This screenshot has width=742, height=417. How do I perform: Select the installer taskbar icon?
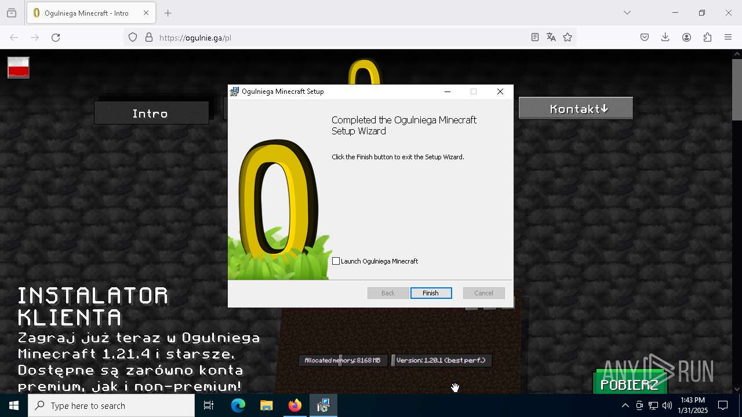pyautogui.click(x=323, y=405)
